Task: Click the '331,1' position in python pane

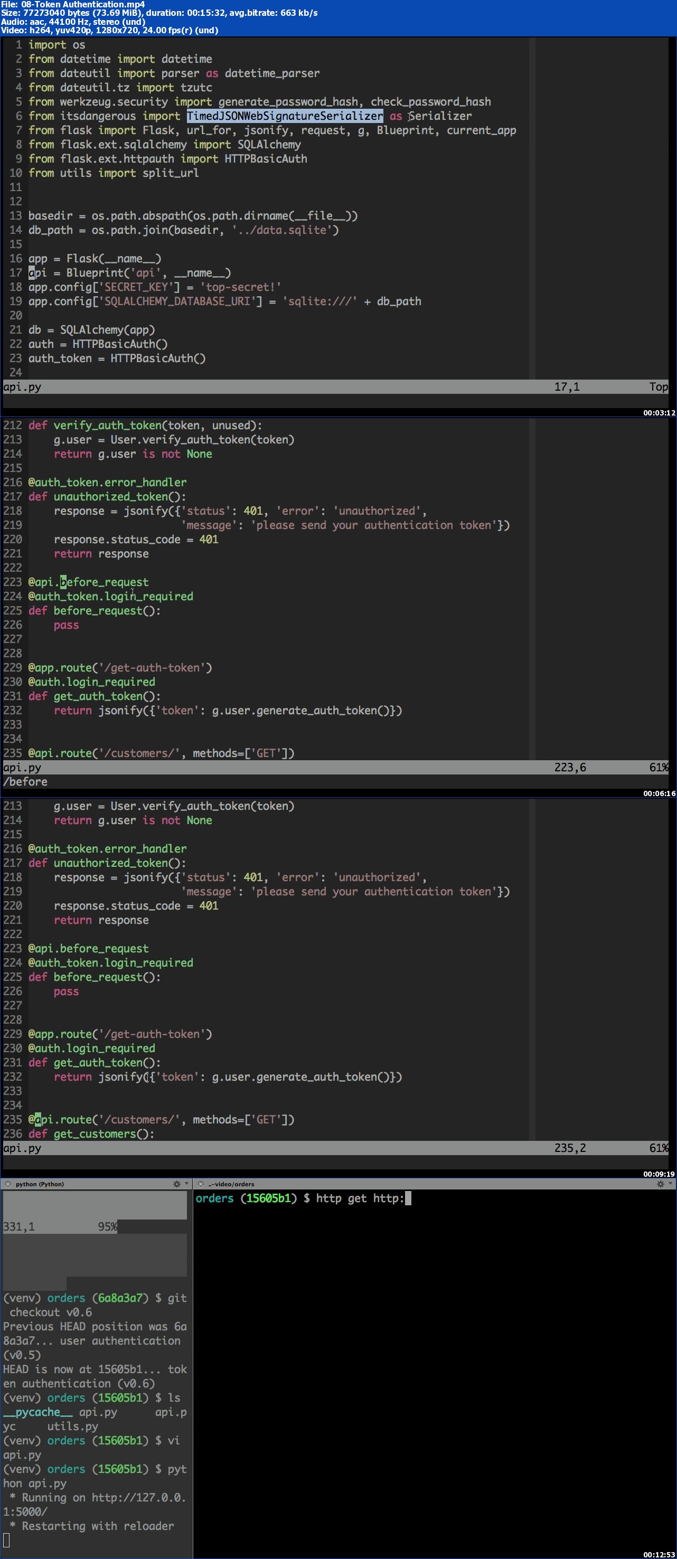Action: pyautogui.click(x=19, y=1227)
